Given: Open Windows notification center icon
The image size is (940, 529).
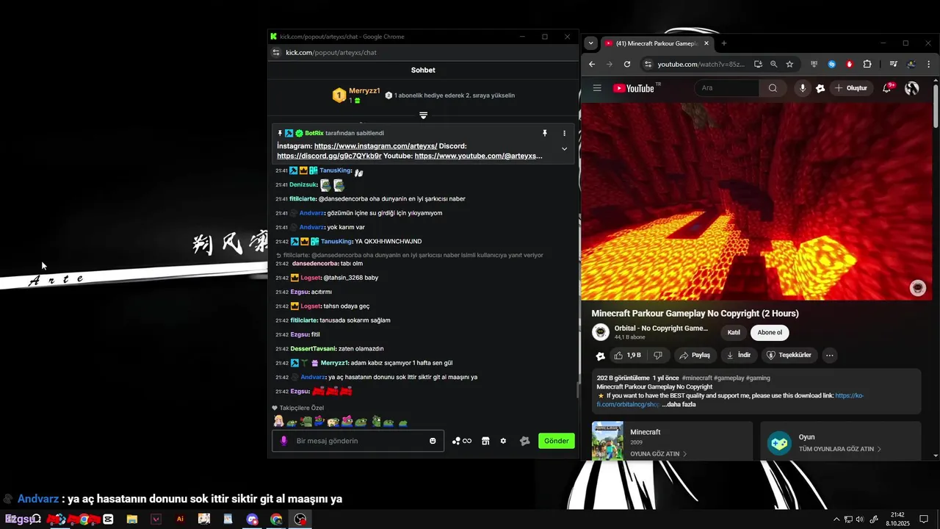Looking at the screenshot, I should tap(924, 519).
